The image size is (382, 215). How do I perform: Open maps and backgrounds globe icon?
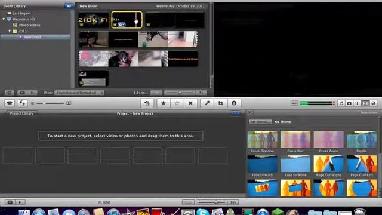(x=373, y=103)
